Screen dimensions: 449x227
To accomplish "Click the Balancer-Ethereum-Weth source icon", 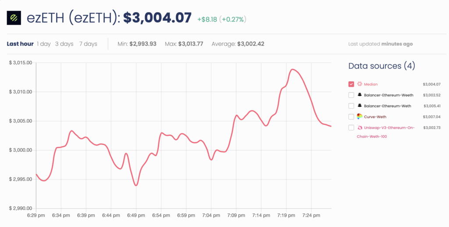I will pyautogui.click(x=360, y=106).
